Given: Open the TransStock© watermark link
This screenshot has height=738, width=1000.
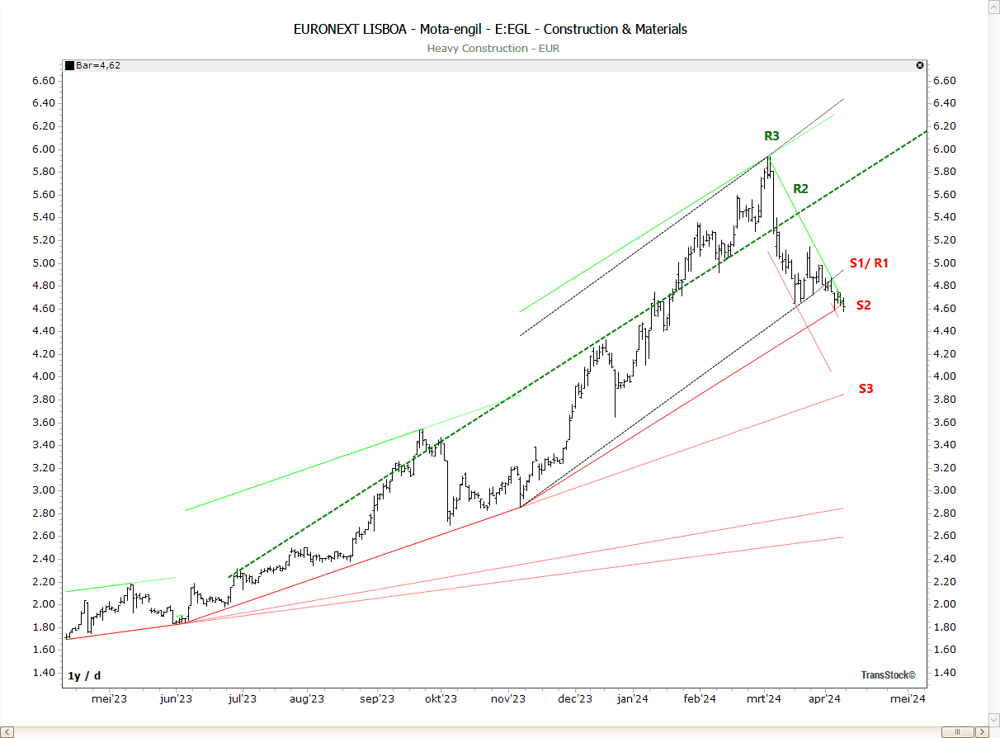Looking at the screenshot, I should 889,675.
